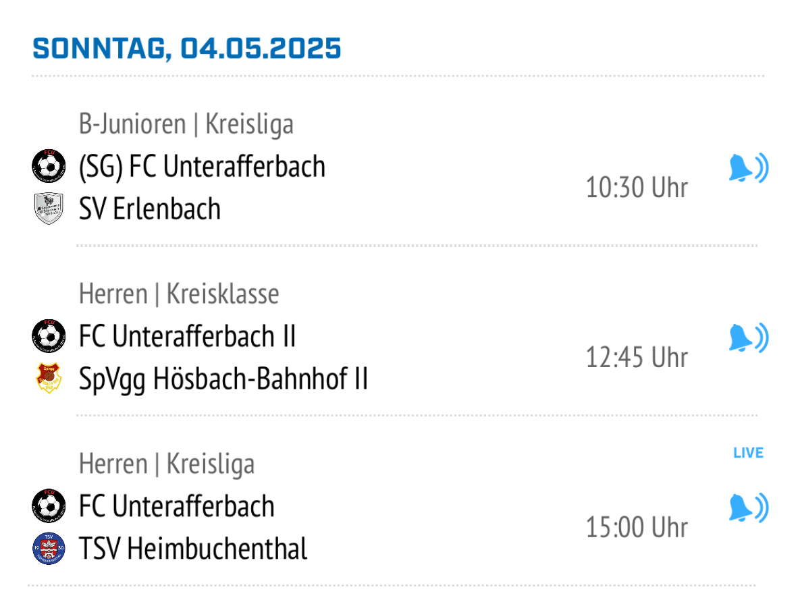Click the Herren | Kreisklasse league label
The height and width of the screenshot is (602, 796).
pyautogui.click(x=179, y=294)
